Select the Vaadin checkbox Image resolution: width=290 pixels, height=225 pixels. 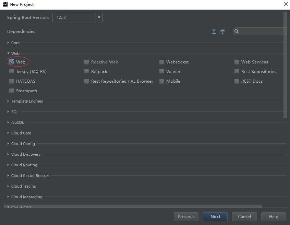click(x=161, y=71)
